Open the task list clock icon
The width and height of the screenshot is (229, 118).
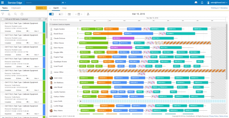(x=22, y=14)
